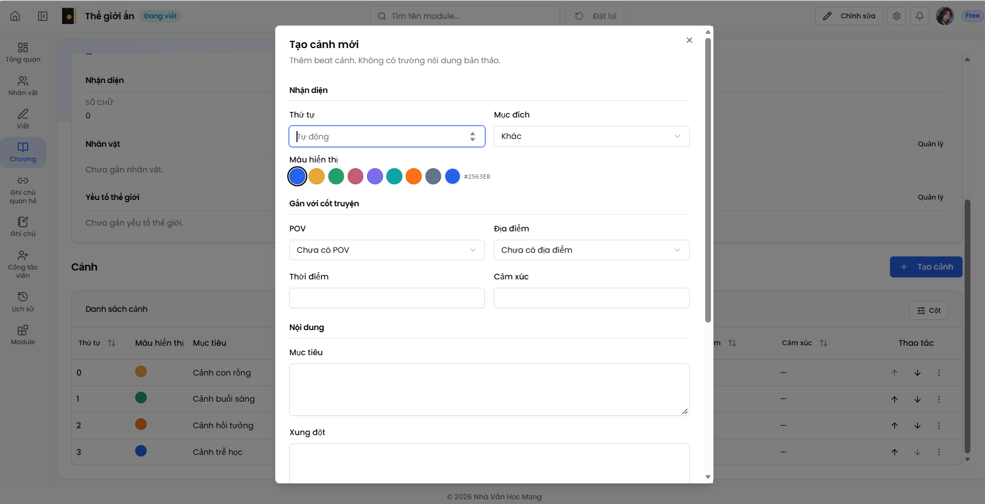Open settings gear in top bar

point(896,16)
